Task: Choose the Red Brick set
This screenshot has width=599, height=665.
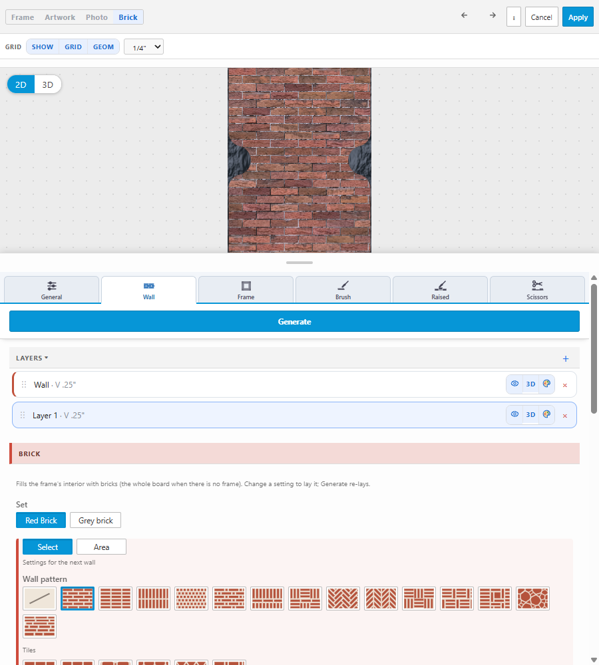Action: click(41, 521)
